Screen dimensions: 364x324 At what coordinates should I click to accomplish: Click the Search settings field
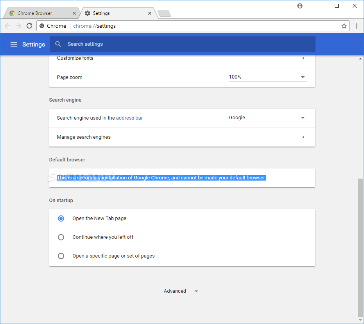(x=183, y=44)
